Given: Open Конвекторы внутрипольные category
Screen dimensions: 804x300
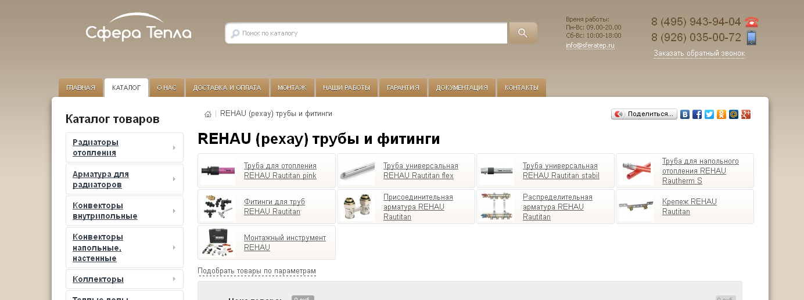Looking at the screenshot, I should pos(105,211).
